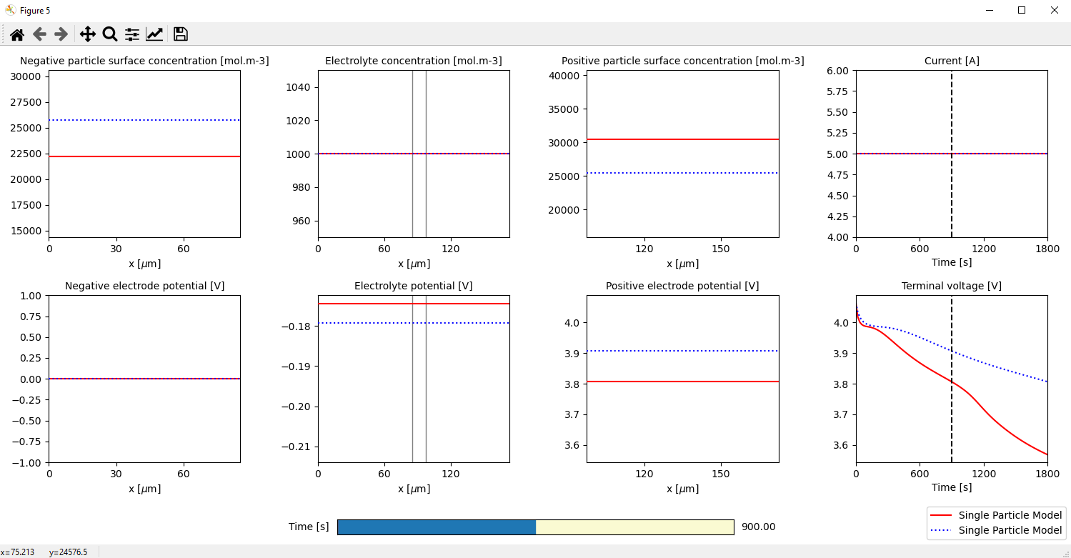Viewport: 1071px width, 558px height.
Task: Click inside the Current [A] subplot
Action: [x=950, y=154]
